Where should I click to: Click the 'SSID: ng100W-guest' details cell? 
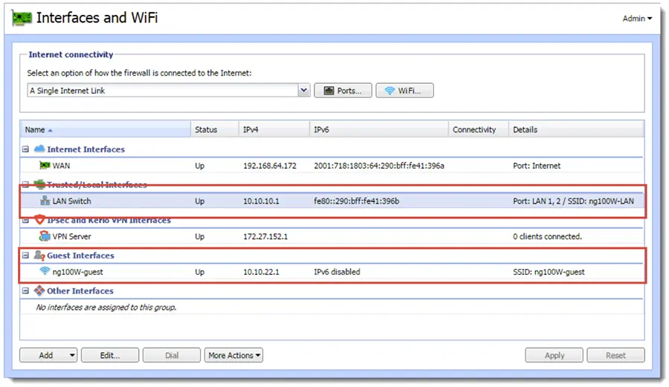pos(549,272)
